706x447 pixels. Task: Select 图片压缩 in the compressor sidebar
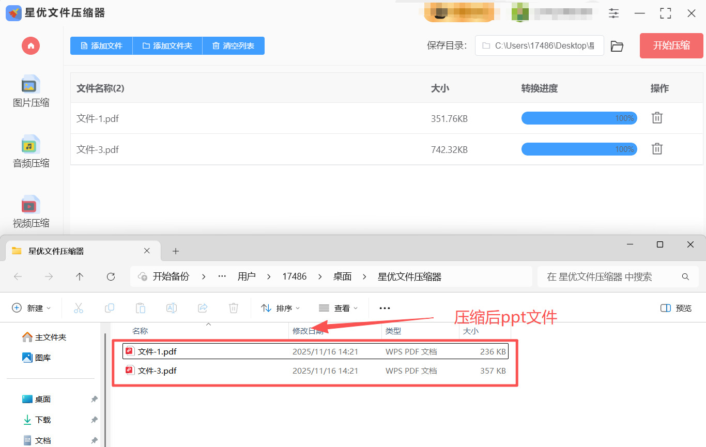pos(30,93)
